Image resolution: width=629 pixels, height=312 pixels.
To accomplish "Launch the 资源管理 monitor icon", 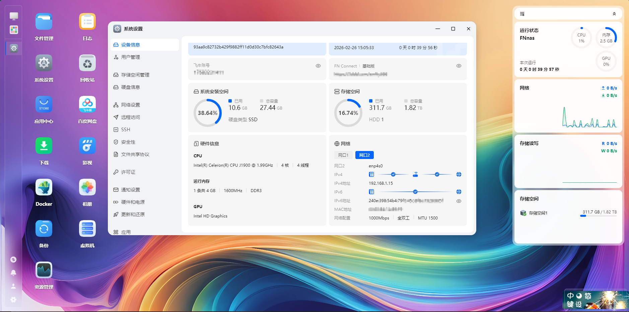I will pyautogui.click(x=44, y=270).
